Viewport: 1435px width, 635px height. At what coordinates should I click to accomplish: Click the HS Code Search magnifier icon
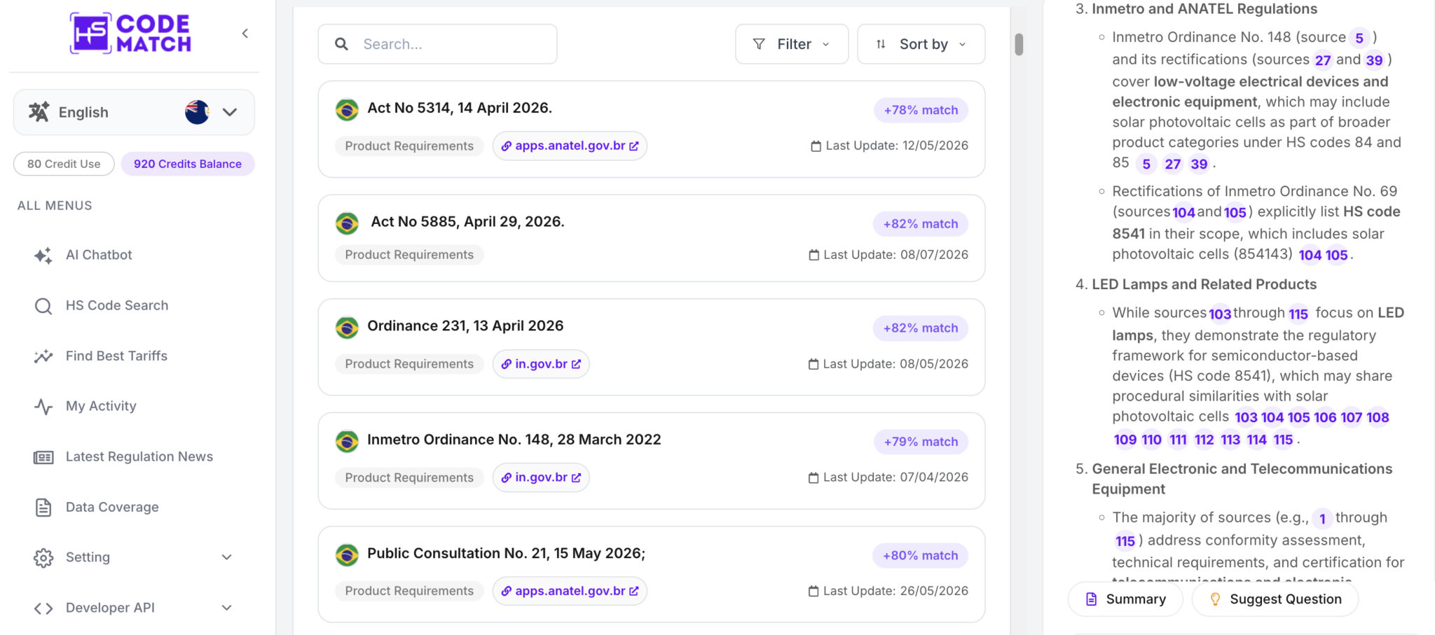point(43,306)
